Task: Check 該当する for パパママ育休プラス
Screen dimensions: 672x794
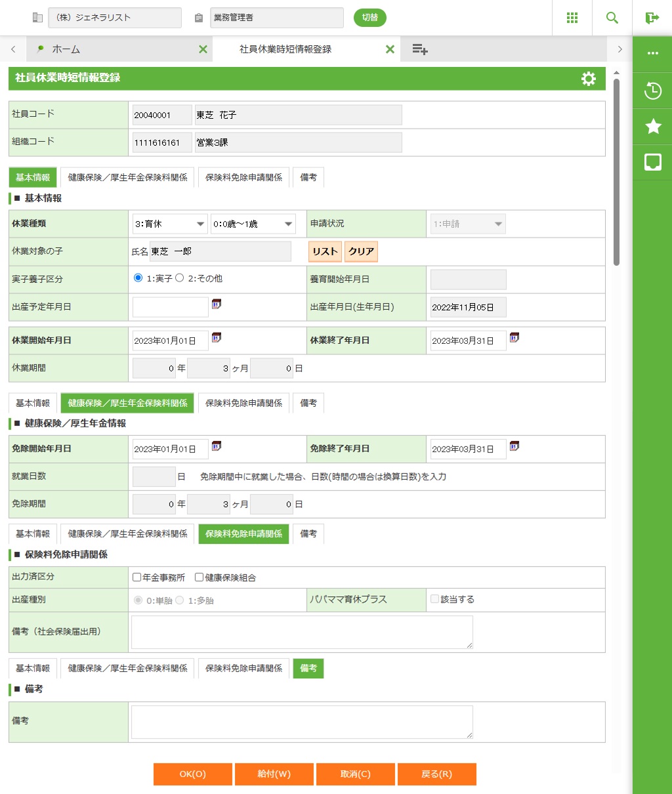Action: click(434, 598)
